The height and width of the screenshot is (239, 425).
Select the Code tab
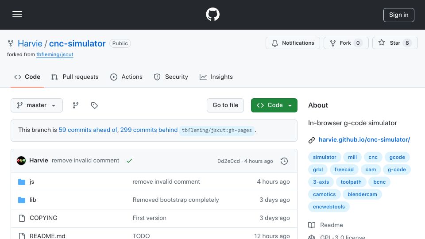[x=27, y=77]
